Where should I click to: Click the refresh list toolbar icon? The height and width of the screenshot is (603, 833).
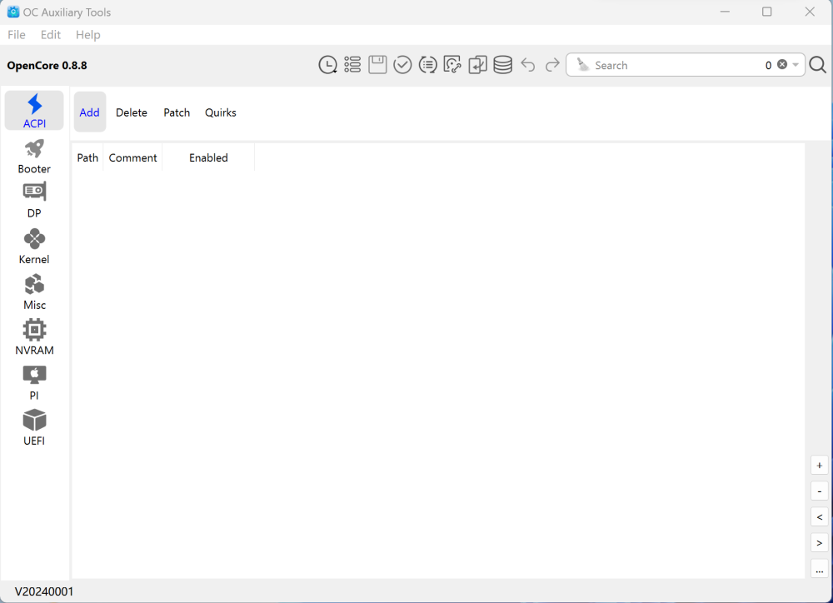427,65
